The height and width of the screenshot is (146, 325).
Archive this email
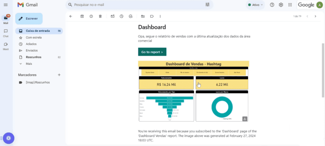82,16
